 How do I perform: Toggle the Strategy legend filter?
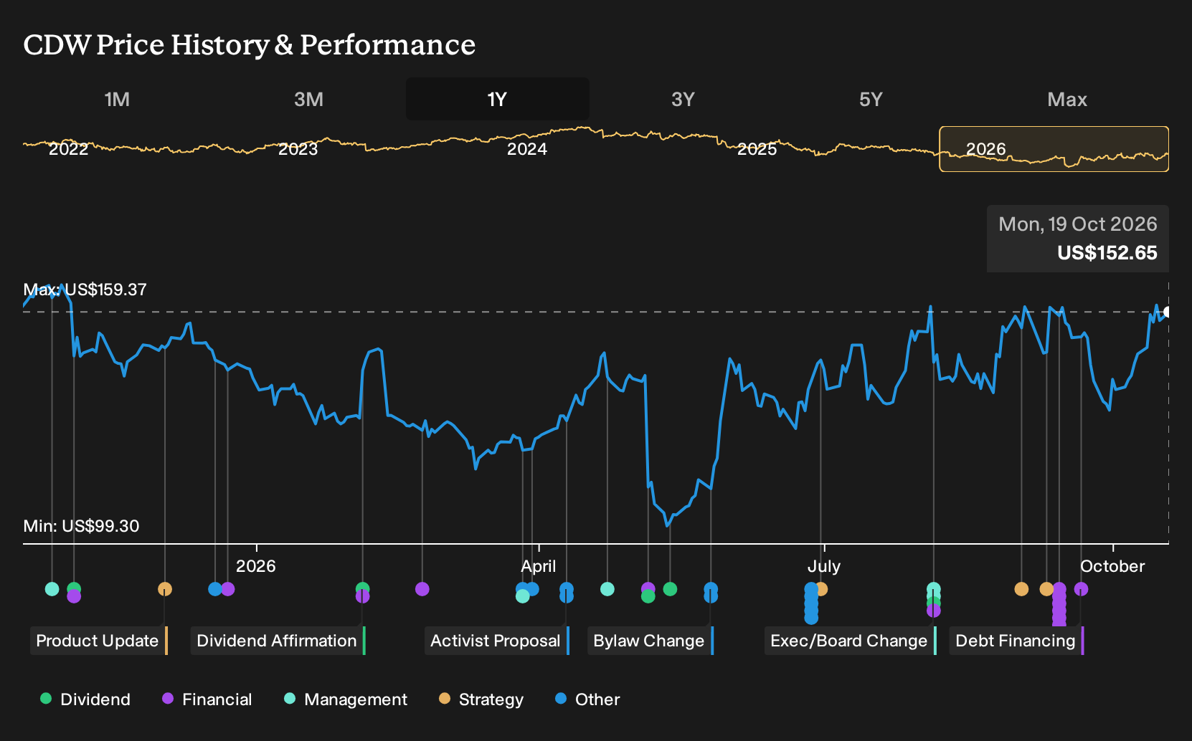pos(481,699)
